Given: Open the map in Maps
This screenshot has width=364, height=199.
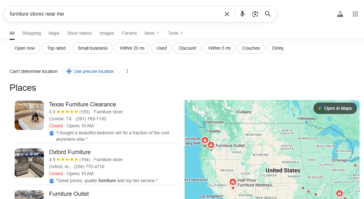Looking at the screenshot, I should tap(335, 108).
